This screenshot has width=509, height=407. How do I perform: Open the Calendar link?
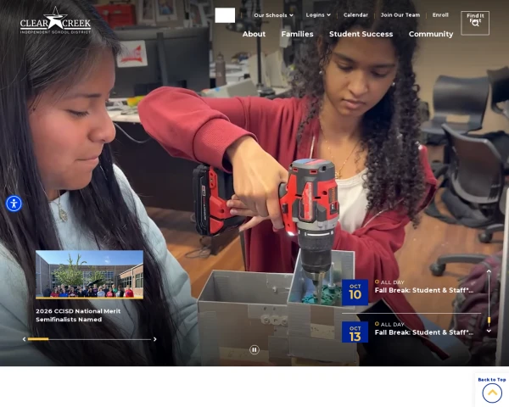point(355,15)
